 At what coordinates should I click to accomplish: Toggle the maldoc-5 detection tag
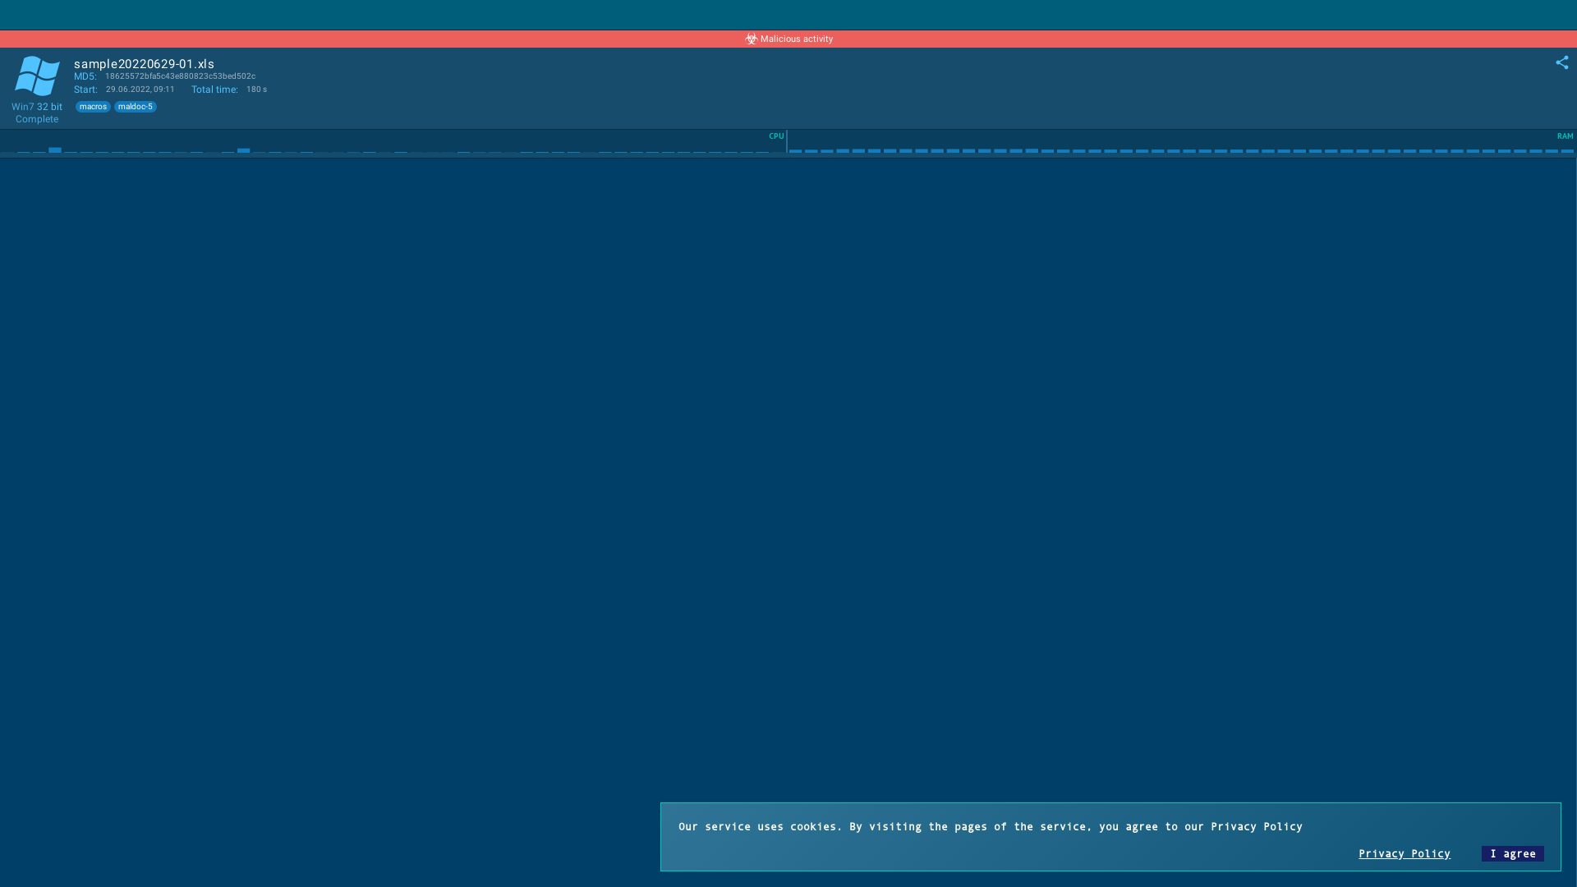click(135, 107)
